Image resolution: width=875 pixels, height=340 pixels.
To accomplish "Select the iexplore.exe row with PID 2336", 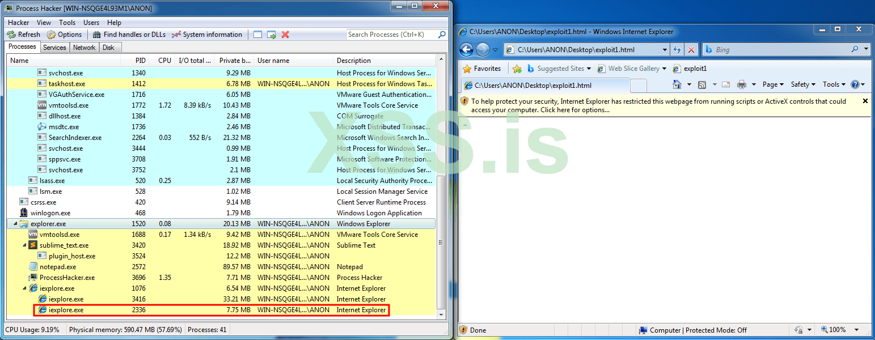I will coord(221,310).
